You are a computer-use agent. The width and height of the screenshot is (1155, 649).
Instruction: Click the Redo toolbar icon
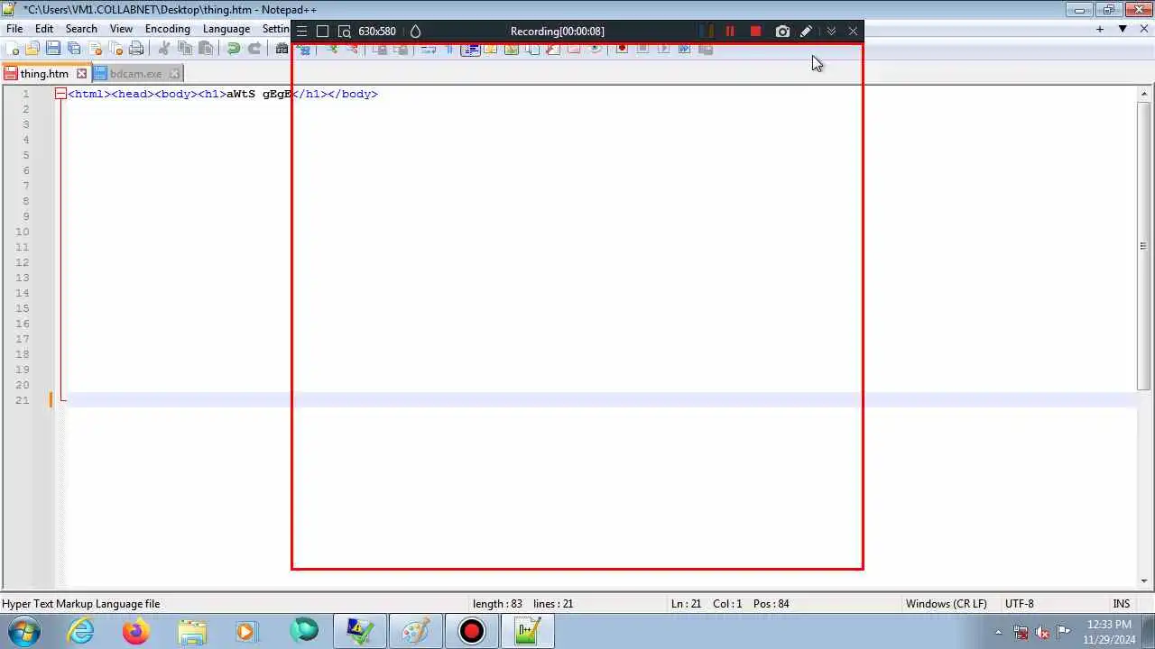[x=254, y=49]
